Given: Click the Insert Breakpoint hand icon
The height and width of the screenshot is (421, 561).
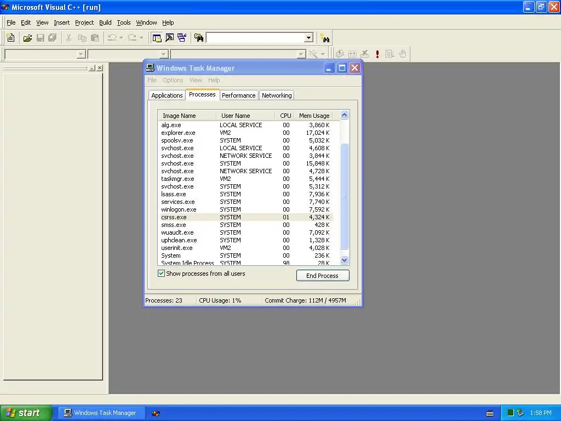Looking at the screenshot, I should [403, 54].
